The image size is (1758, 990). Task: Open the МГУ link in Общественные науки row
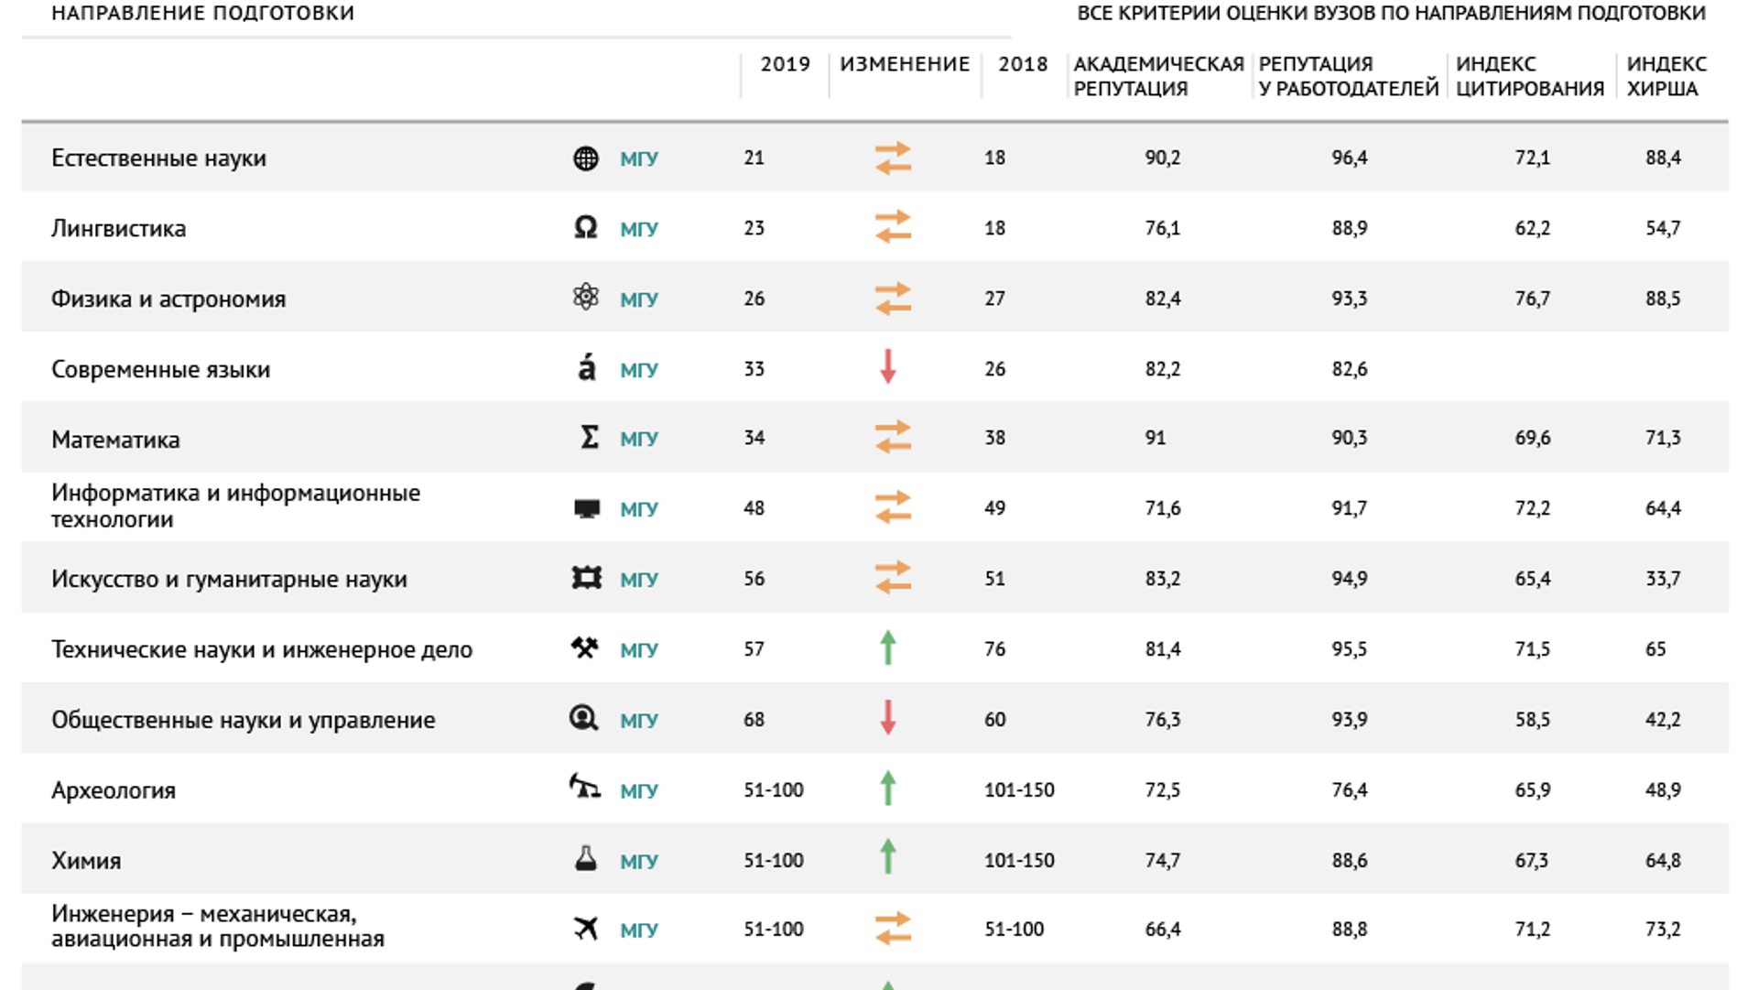click(x=639, y=721)
